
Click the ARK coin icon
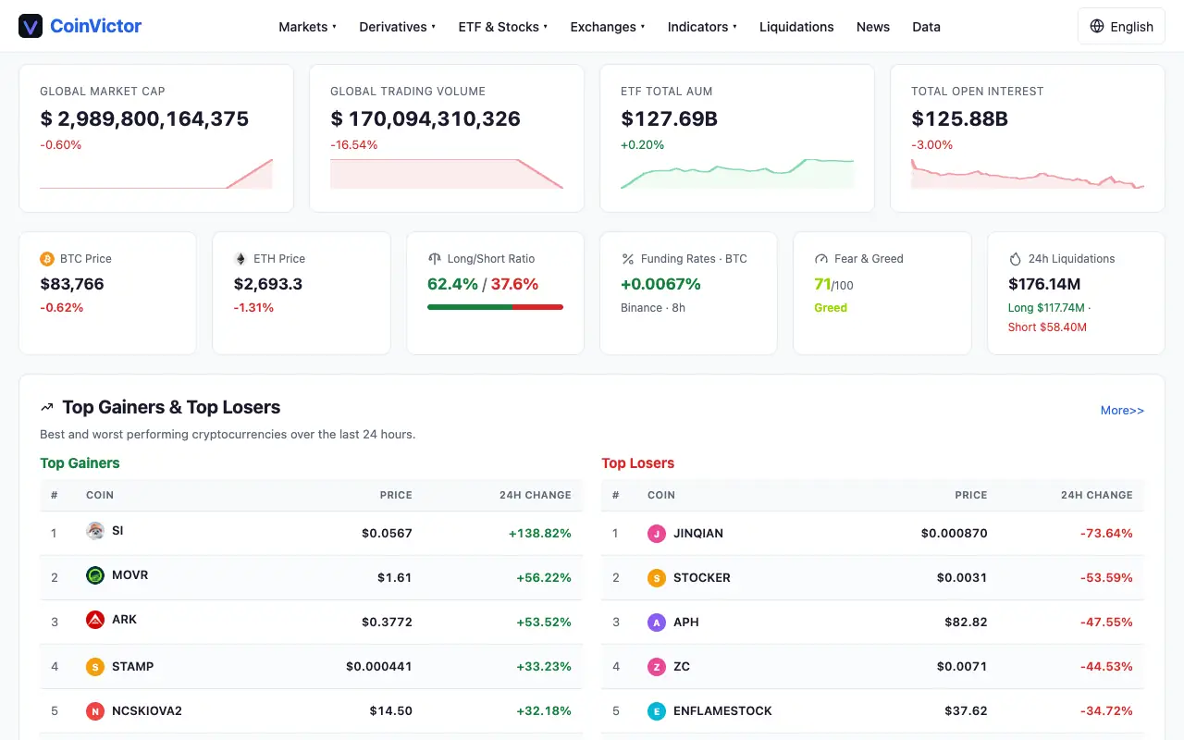point(95,620)
